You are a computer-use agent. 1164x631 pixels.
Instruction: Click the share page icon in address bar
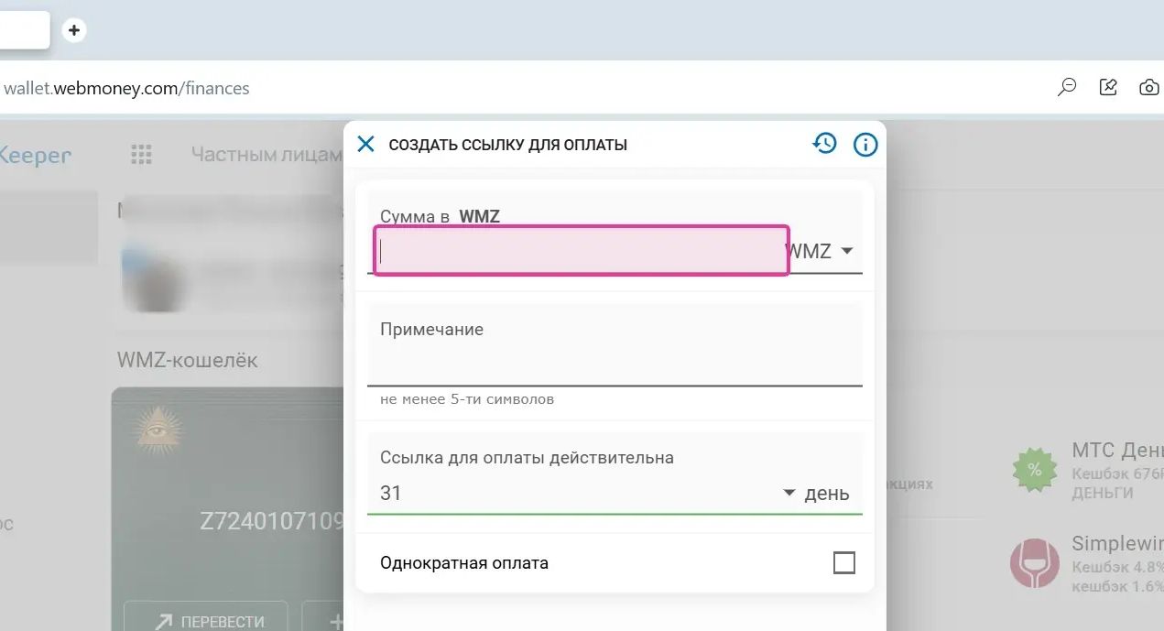(1108, 88)
